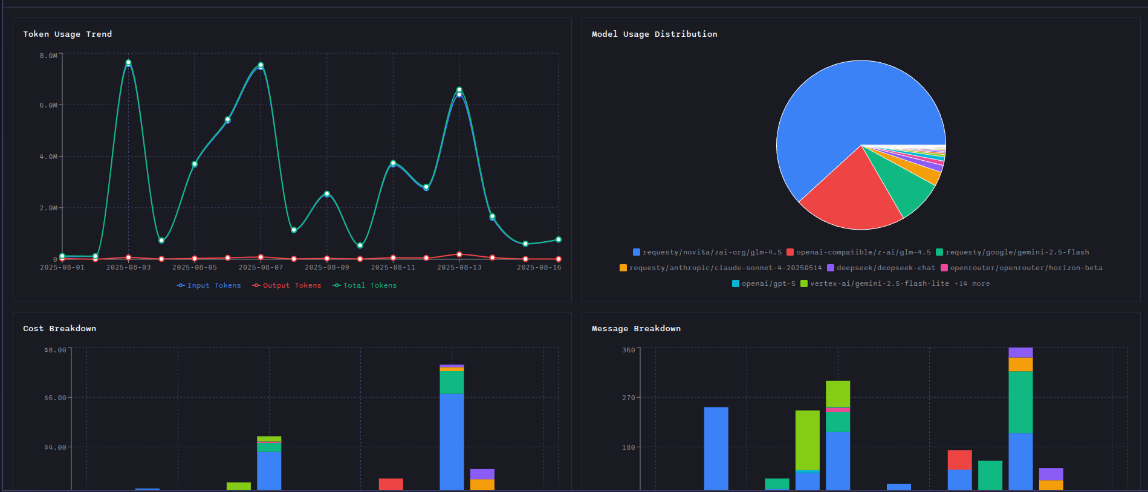Click the Output Tokens point on 2025-08-13

pyautogui.click(x=459, y=254)
